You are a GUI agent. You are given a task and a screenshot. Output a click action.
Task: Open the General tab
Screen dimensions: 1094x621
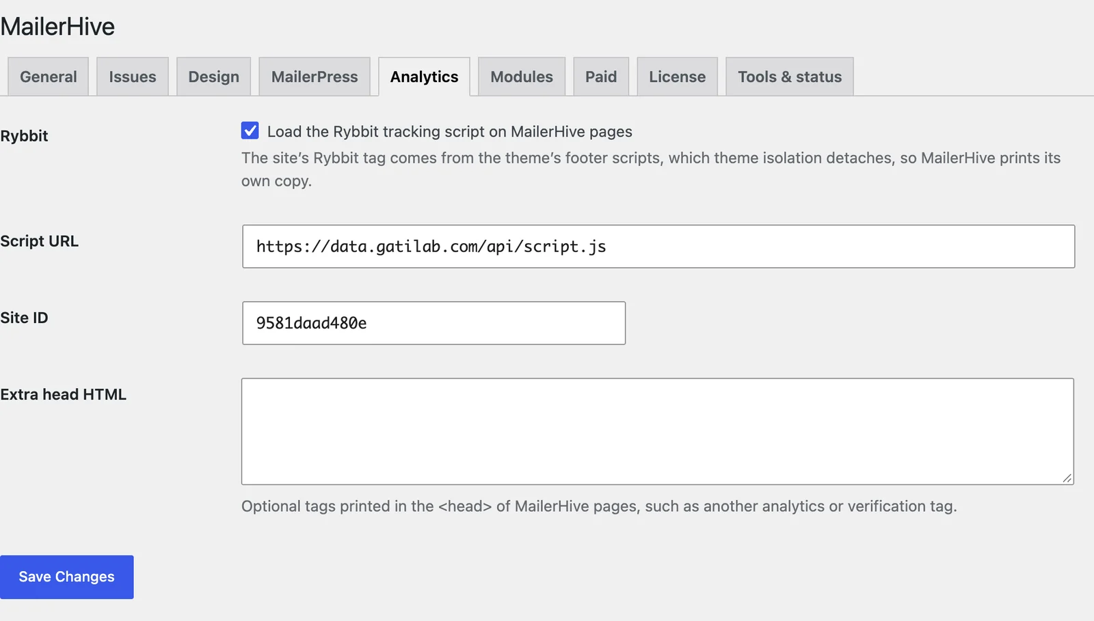coord(48,77)
